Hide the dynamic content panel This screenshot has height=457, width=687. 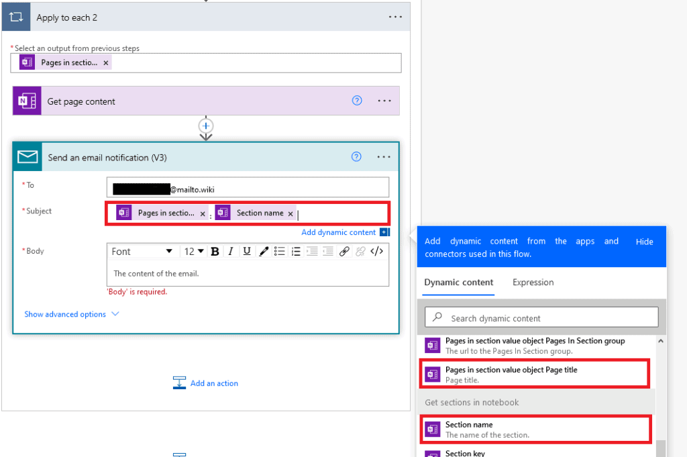(x=644, y=242)
